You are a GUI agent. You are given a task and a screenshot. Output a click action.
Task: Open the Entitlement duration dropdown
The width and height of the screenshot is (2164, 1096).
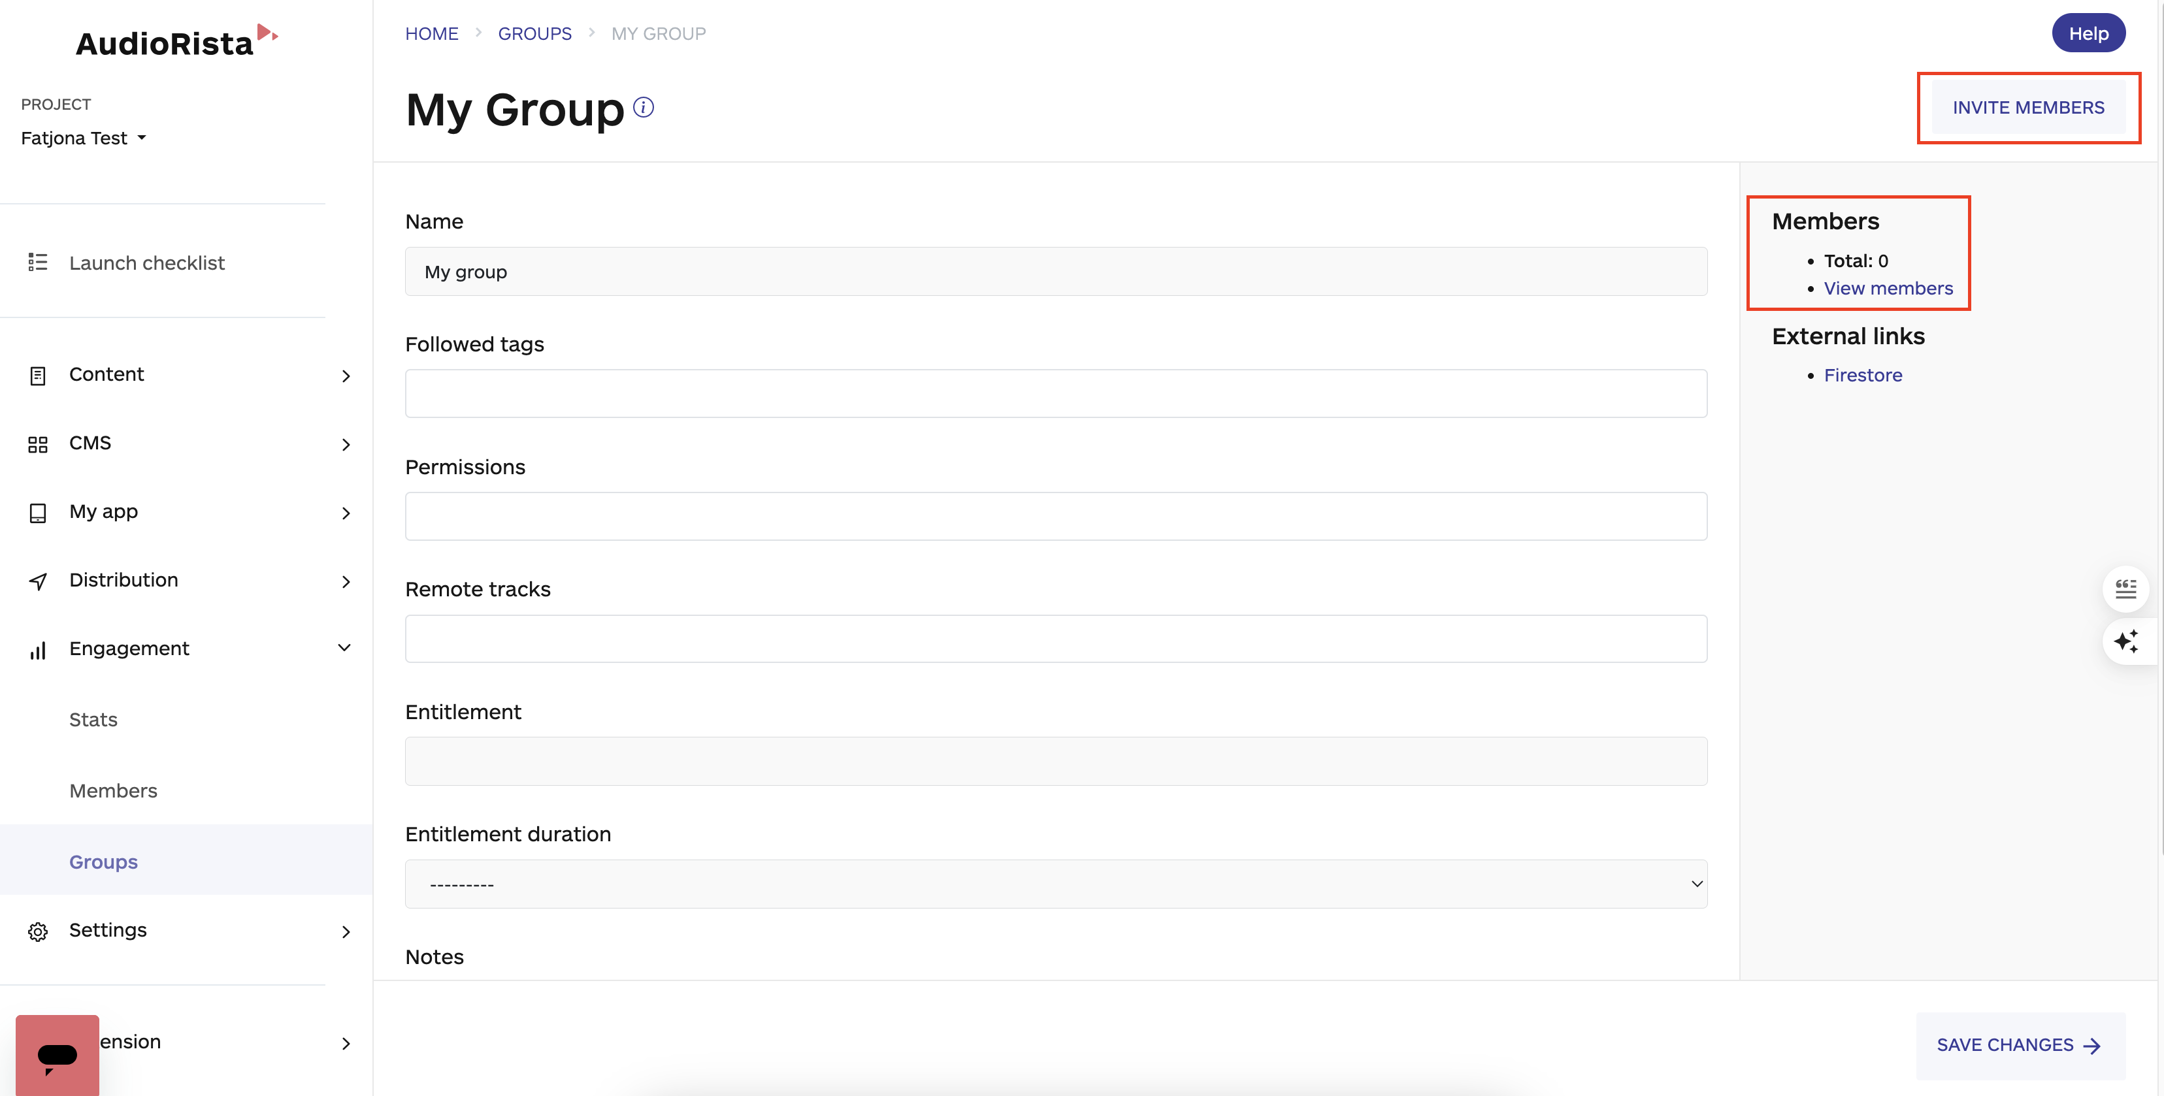(x=1055, y=884)
